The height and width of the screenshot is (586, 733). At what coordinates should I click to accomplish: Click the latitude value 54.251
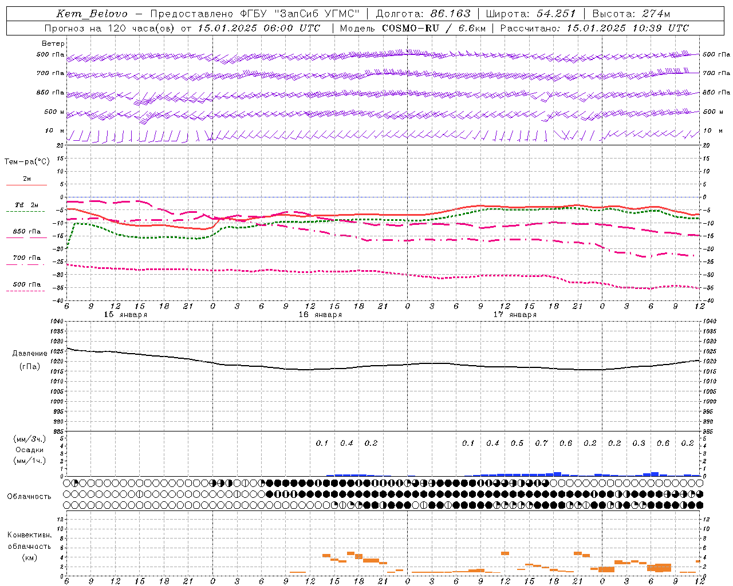pos(556,14)
